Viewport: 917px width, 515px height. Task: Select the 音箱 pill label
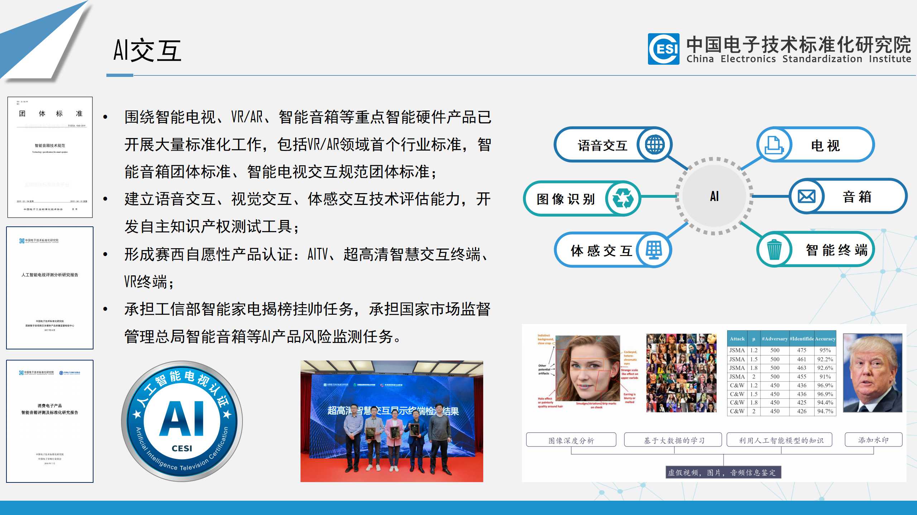(857, 197)
